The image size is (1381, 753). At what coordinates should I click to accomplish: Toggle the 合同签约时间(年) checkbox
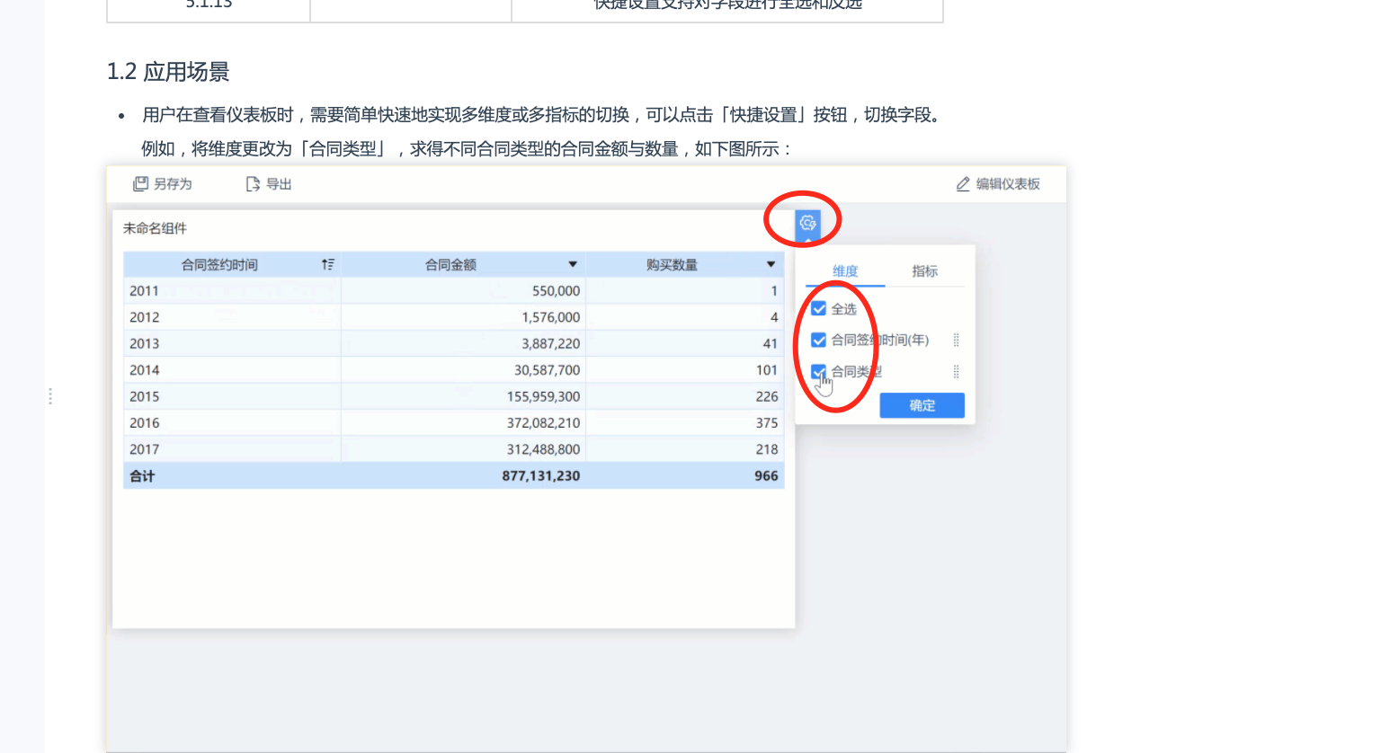click(x=818, y=340)
